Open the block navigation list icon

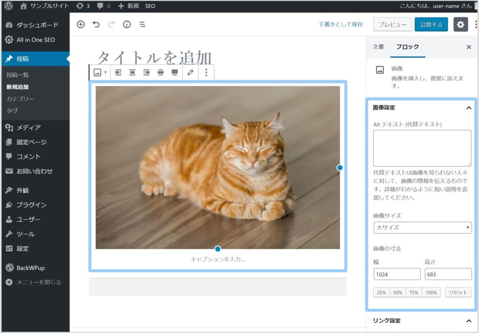142,25
